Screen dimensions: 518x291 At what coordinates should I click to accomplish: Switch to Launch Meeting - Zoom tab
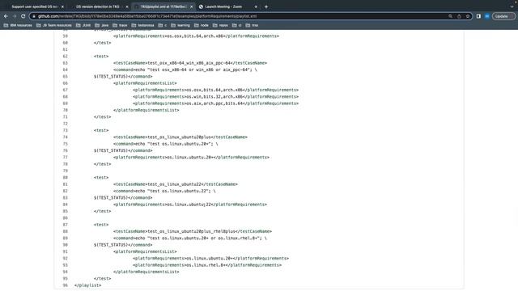(223, 6)
